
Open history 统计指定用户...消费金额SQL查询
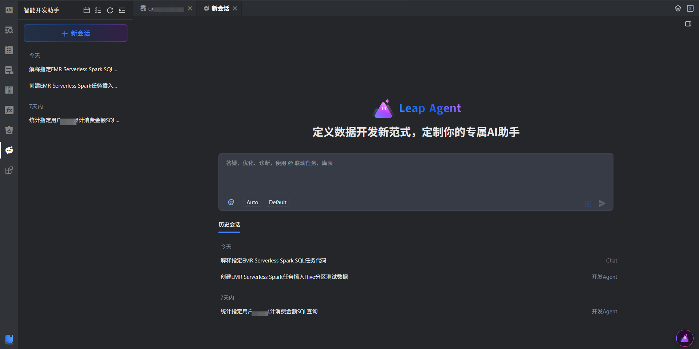click(269, 312)
